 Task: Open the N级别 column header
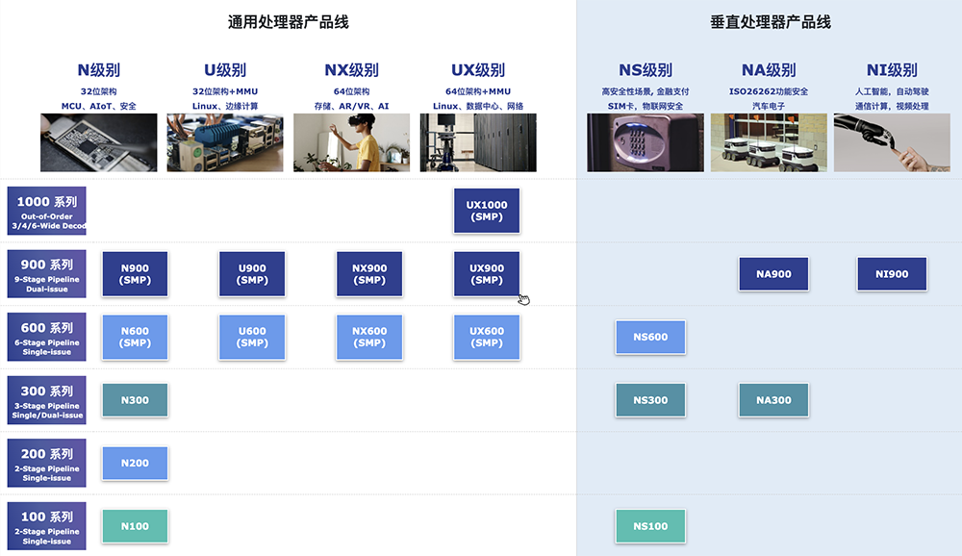click(x=99, y=70)
